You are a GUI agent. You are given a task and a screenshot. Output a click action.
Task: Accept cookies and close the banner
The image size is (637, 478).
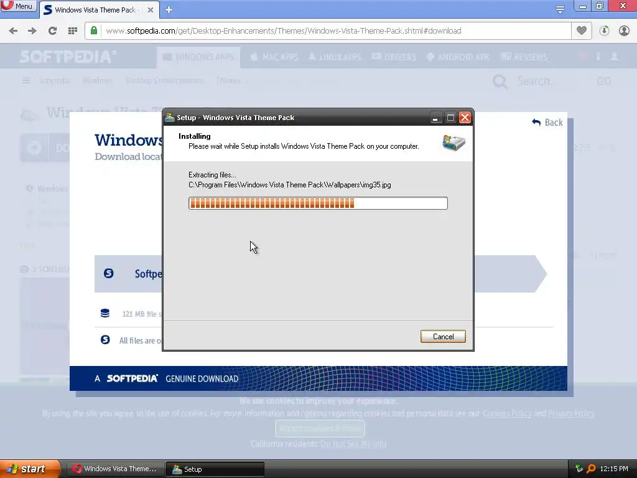point(320,428)
